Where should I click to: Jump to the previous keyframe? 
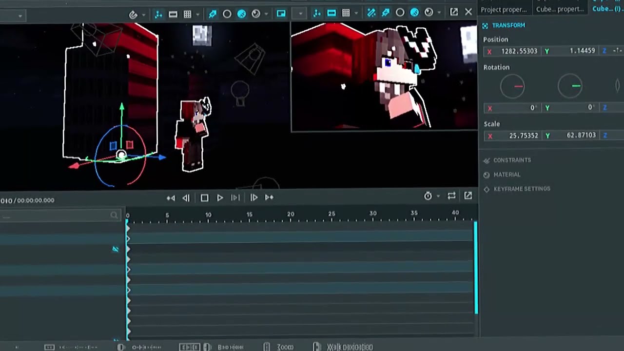[171, 198]
